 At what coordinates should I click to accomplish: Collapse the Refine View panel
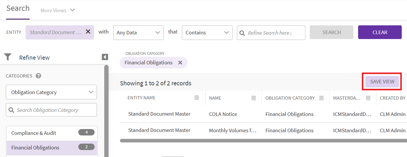pos(105,57)
